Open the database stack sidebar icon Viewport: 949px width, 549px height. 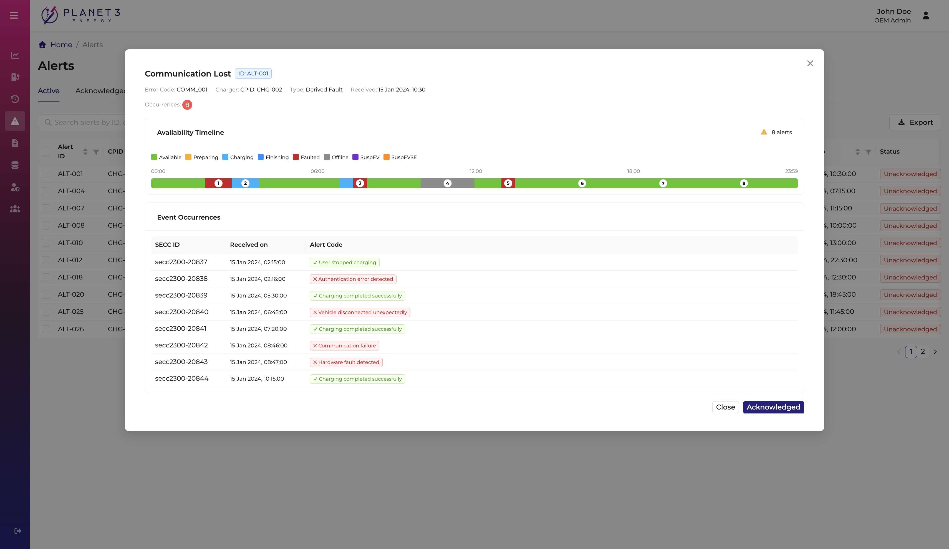tap(15, 165)
